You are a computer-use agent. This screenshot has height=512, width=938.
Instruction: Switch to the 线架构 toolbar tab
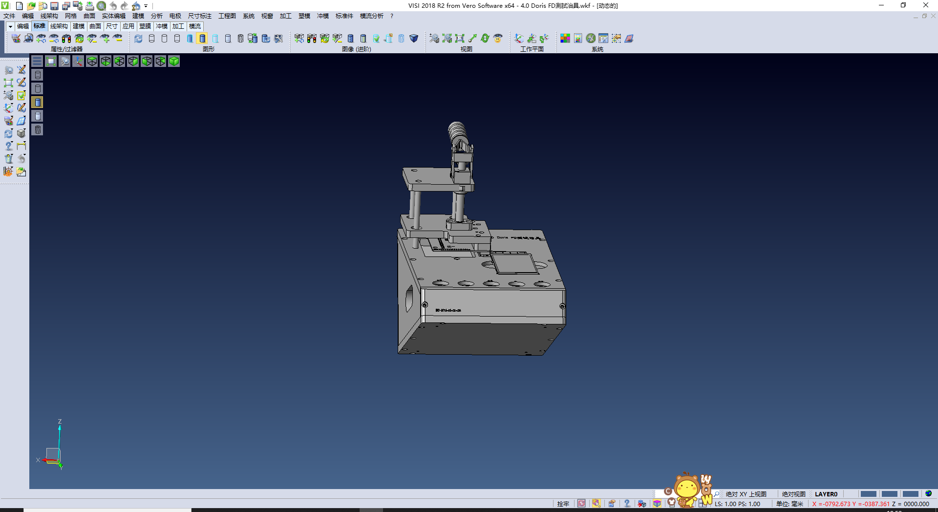[x=59, y=26]
